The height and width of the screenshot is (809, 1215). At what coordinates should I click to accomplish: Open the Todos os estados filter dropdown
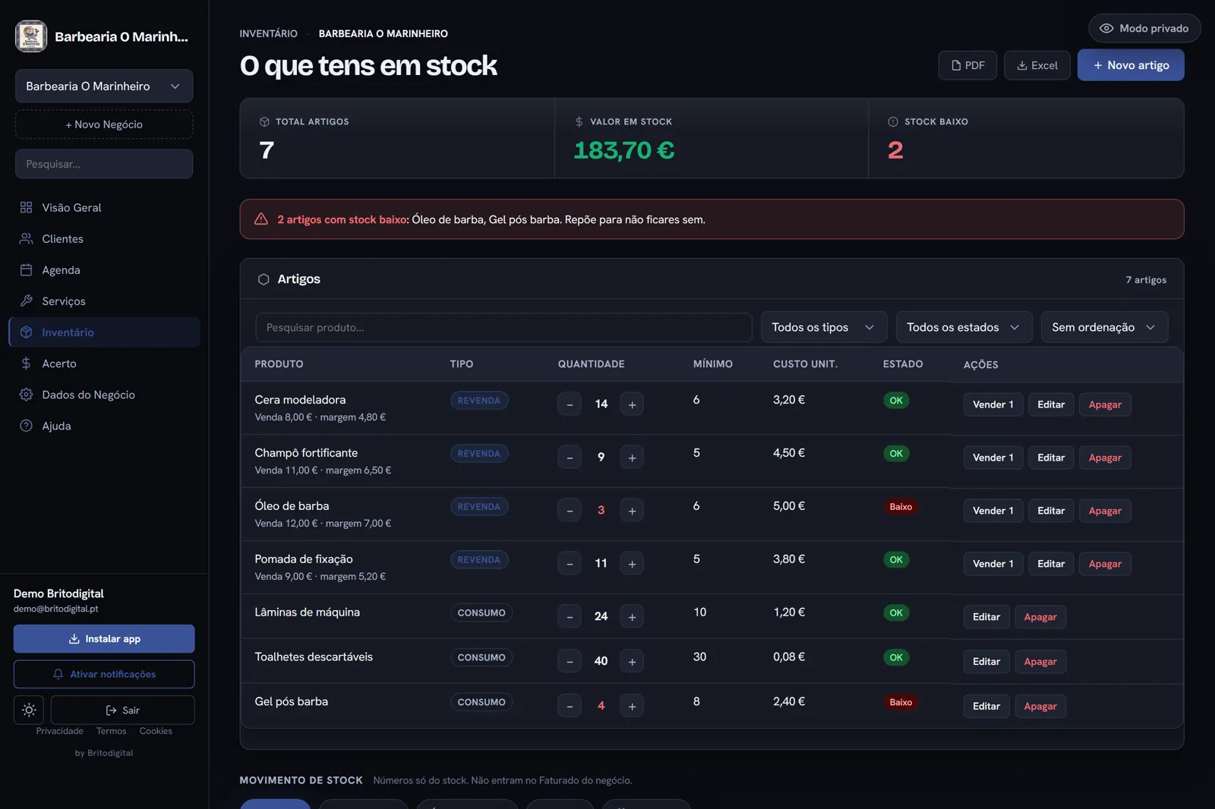click(964, 327)
